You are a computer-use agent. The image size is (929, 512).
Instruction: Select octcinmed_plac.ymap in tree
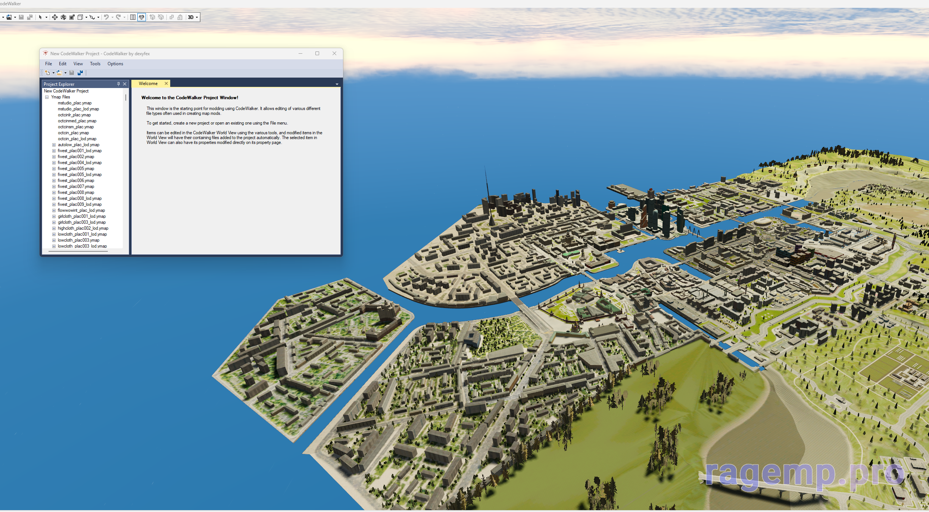(77, 121)
